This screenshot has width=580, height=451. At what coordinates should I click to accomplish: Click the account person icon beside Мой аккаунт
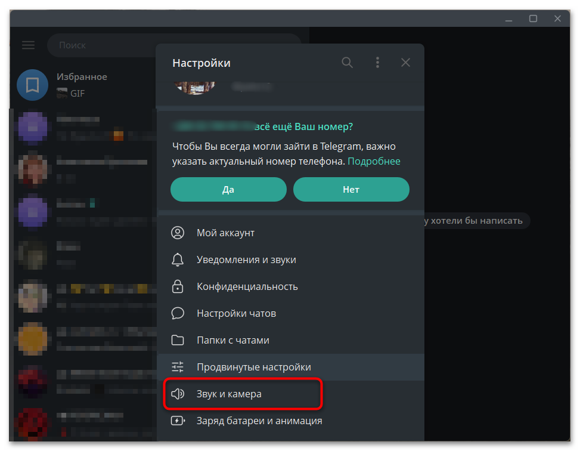(x=178, y=233)
